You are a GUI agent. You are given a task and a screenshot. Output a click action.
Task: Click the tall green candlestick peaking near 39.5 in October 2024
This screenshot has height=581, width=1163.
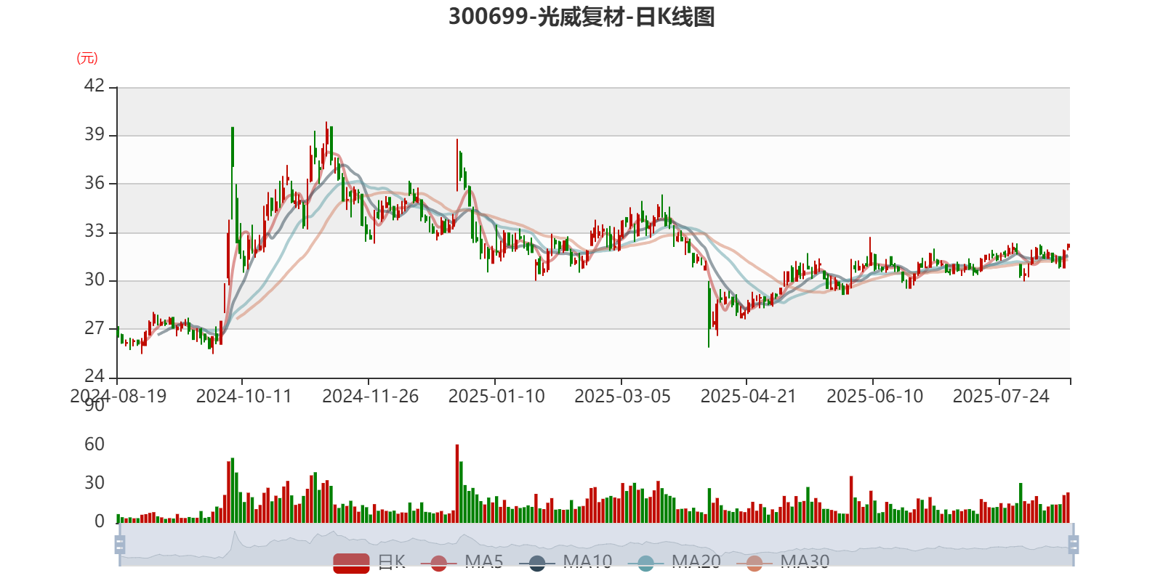coord(233,174)
